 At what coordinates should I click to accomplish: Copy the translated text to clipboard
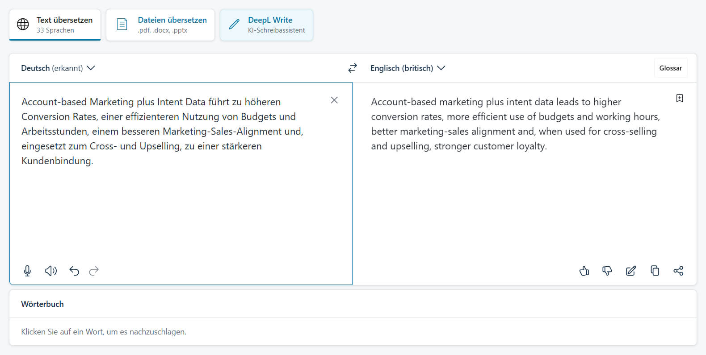(655, 271)
